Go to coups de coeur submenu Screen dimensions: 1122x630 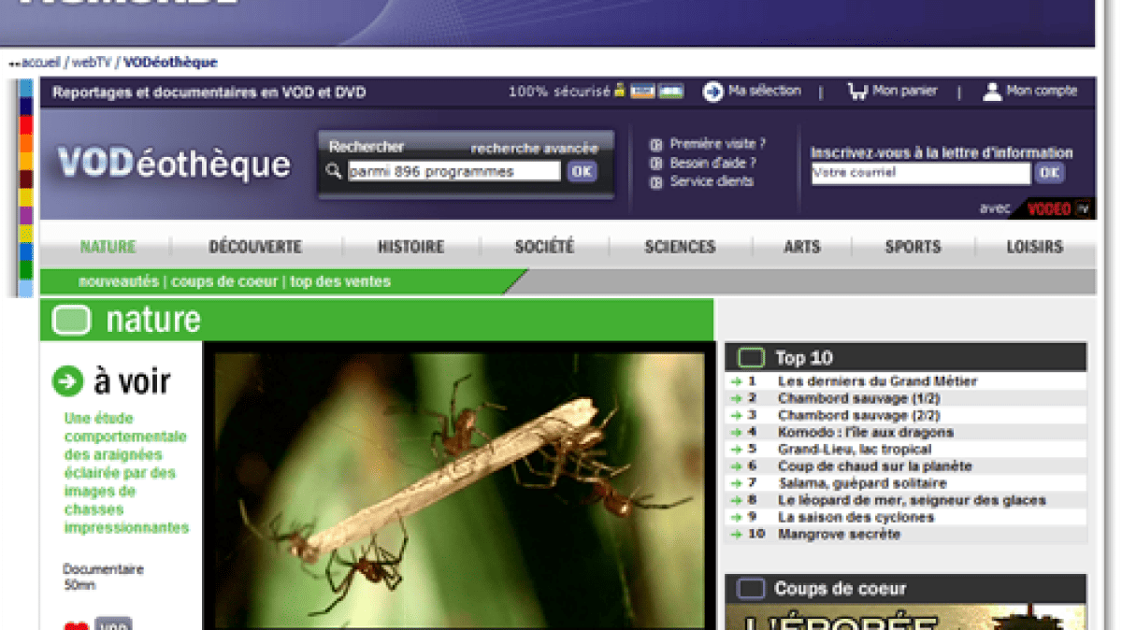click(224, 281)
